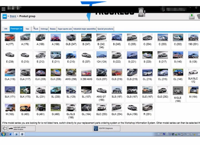The image size is (200, 145).
Task: Pick the X 290 AMG model
Action: (x=86, y=76)
